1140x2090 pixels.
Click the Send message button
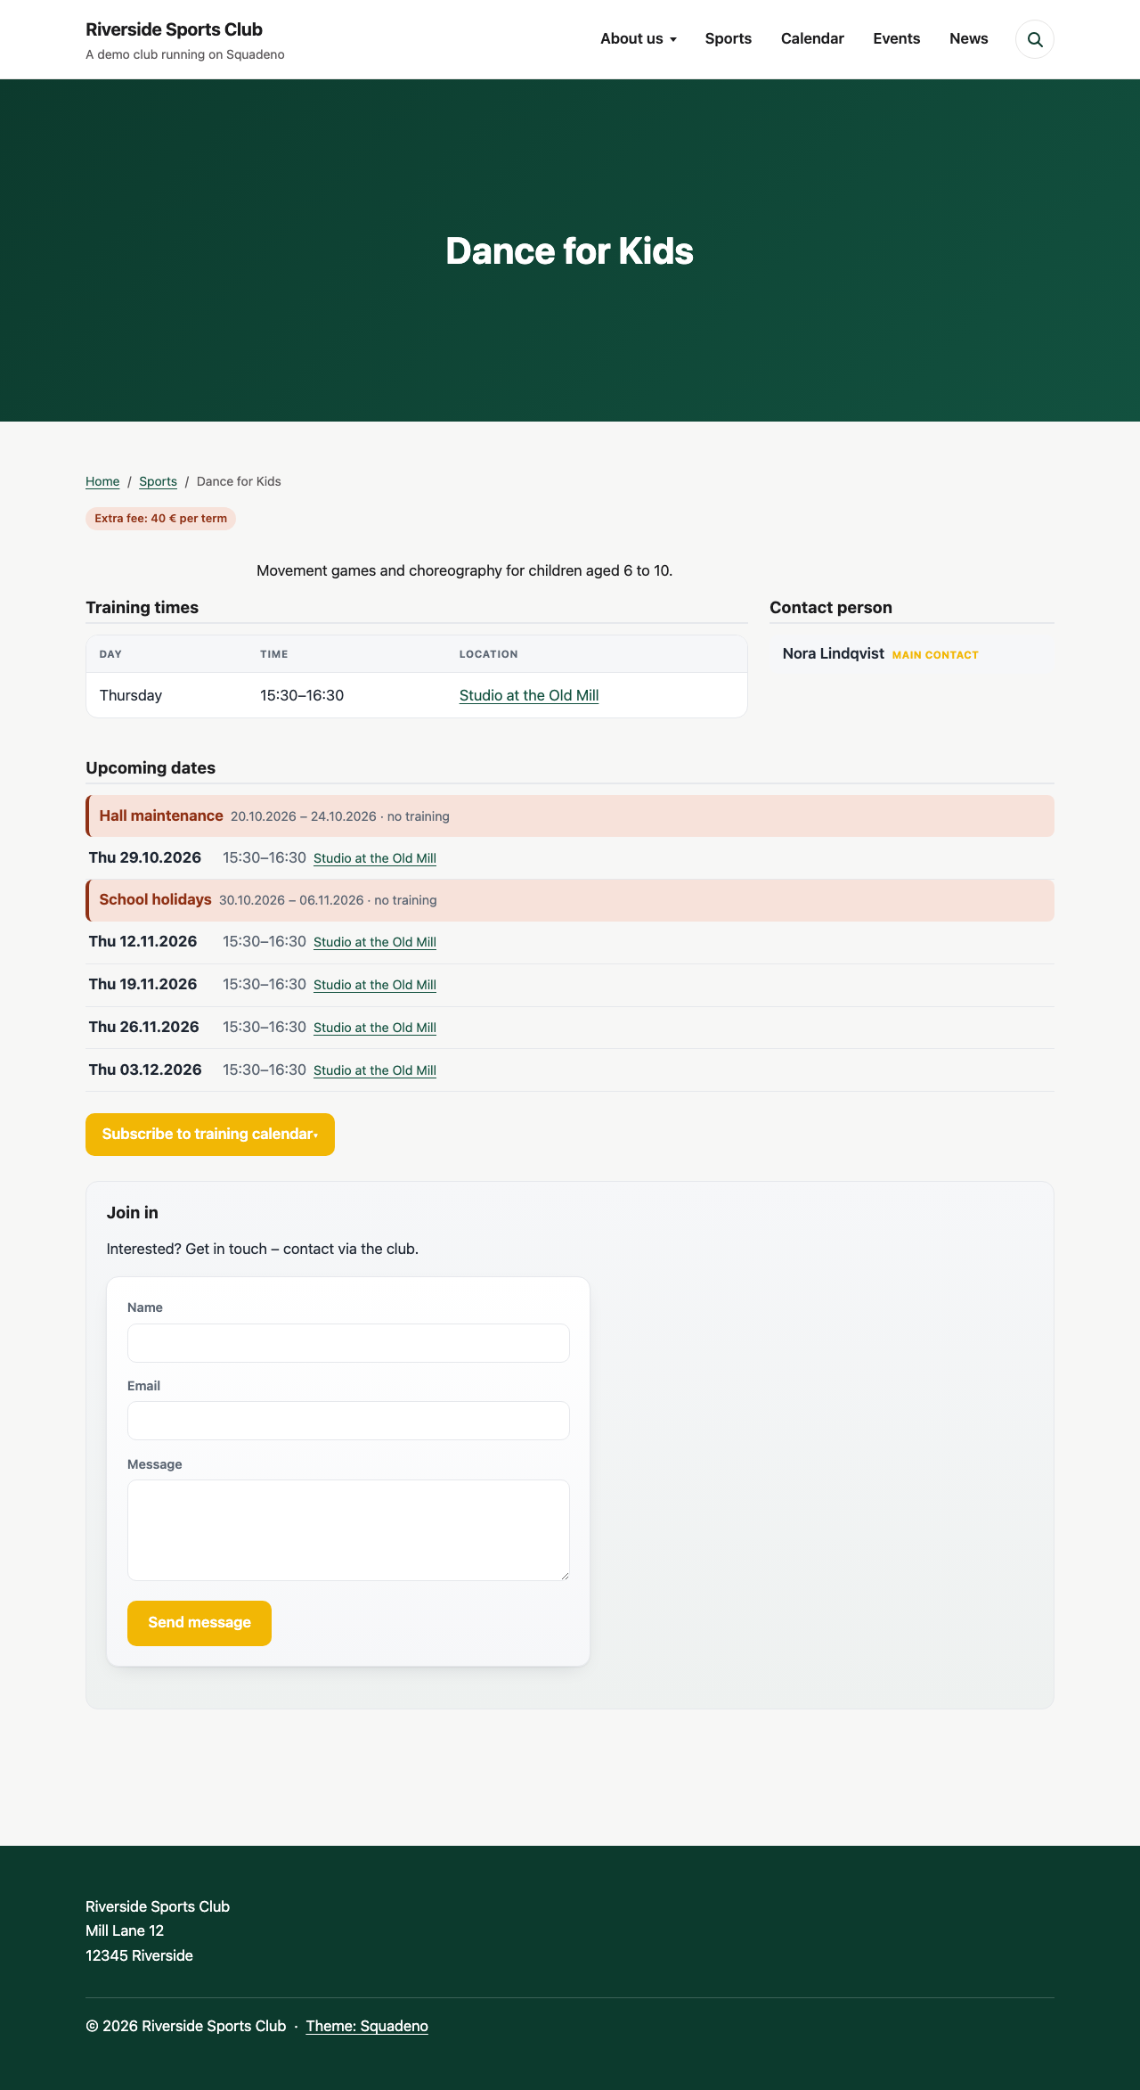pyautogui.click(x=199, y=1623)
